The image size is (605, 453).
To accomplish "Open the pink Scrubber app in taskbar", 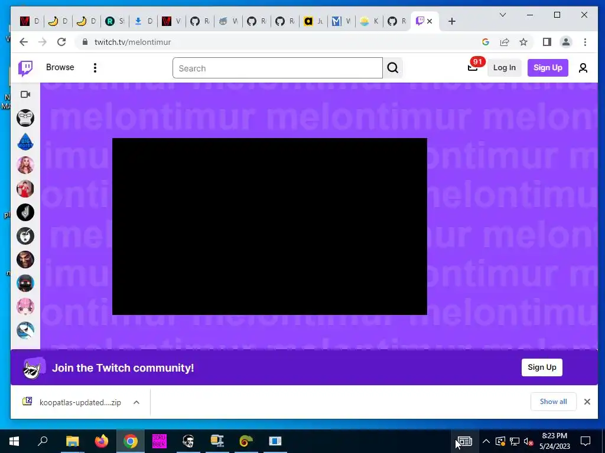I will point(160,441).
